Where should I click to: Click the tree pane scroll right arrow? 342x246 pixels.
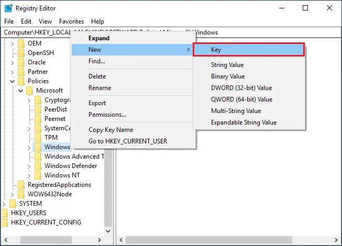coord(100,240)
